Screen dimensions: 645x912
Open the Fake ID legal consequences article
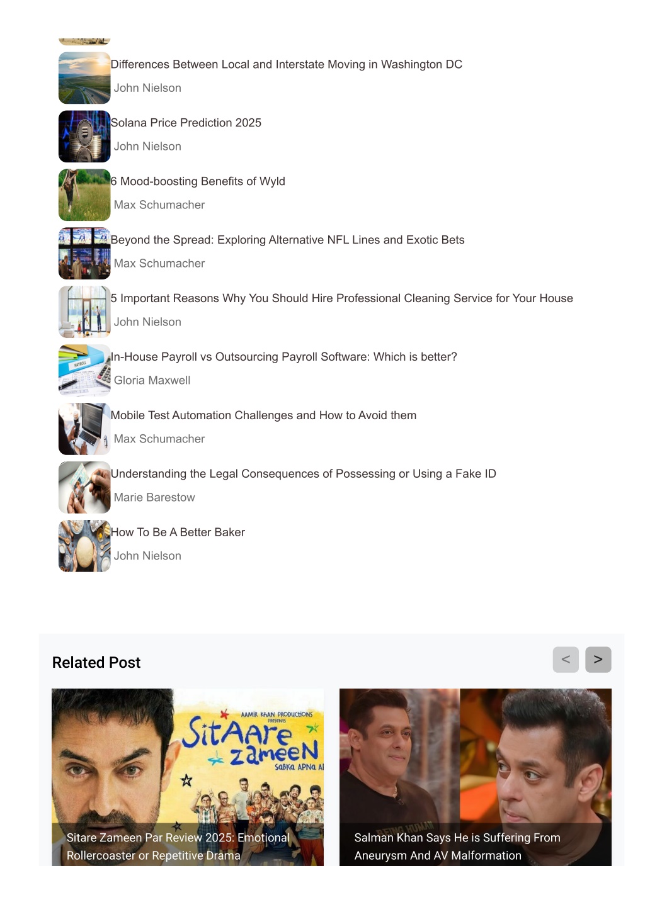(x=304, y=474)
